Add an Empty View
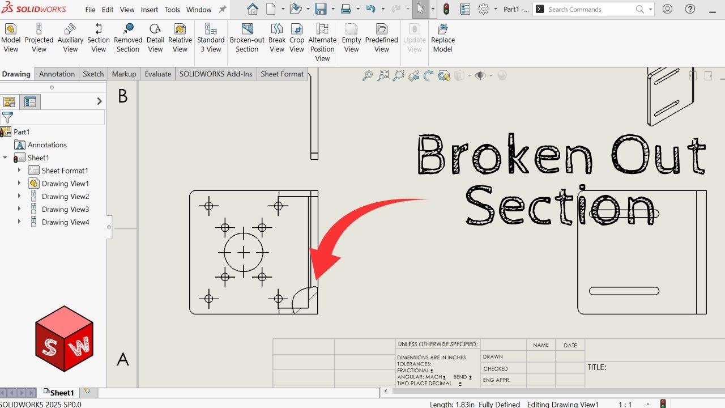 click(x=352, y=38)
